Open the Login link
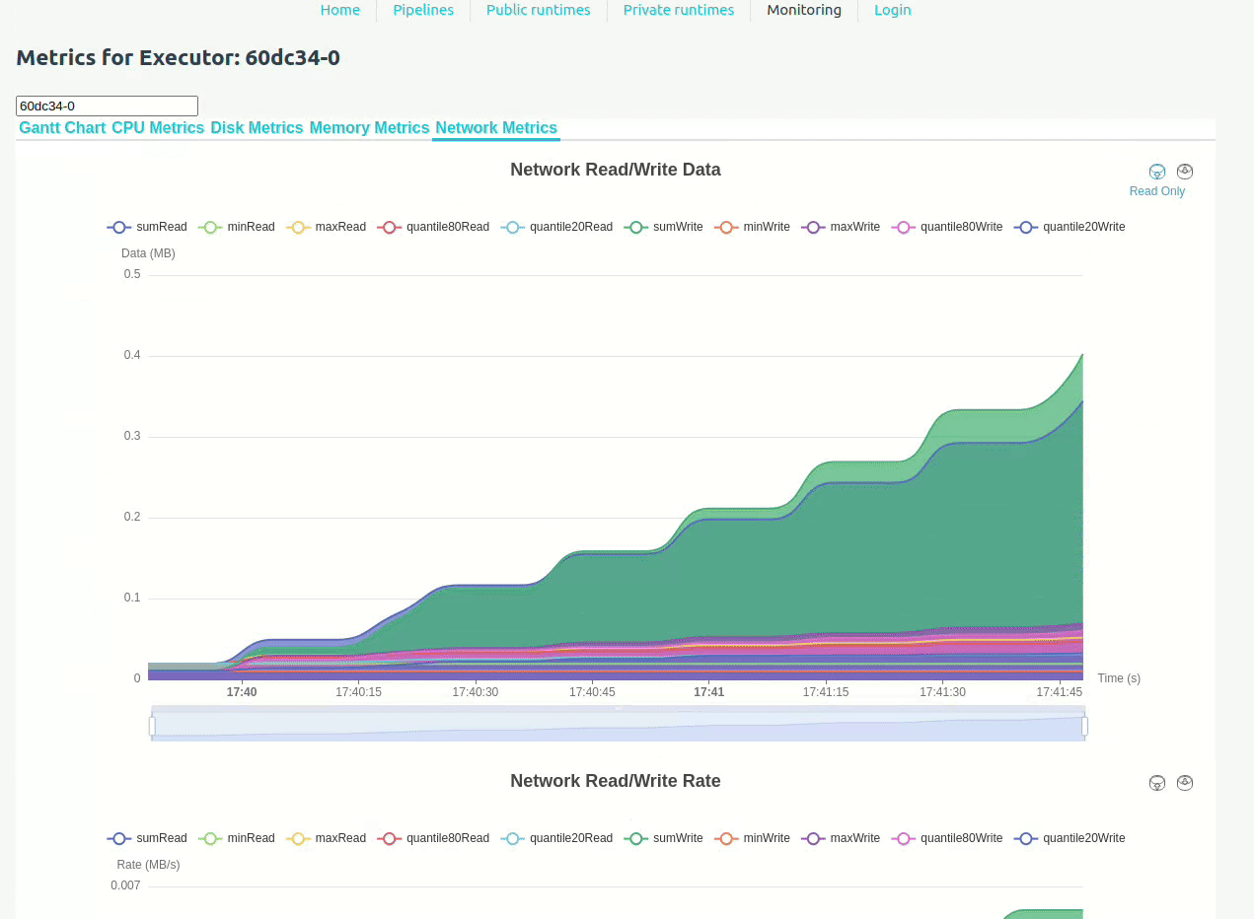This screenshot has height=919, width=1254. (x=892, y=10)
